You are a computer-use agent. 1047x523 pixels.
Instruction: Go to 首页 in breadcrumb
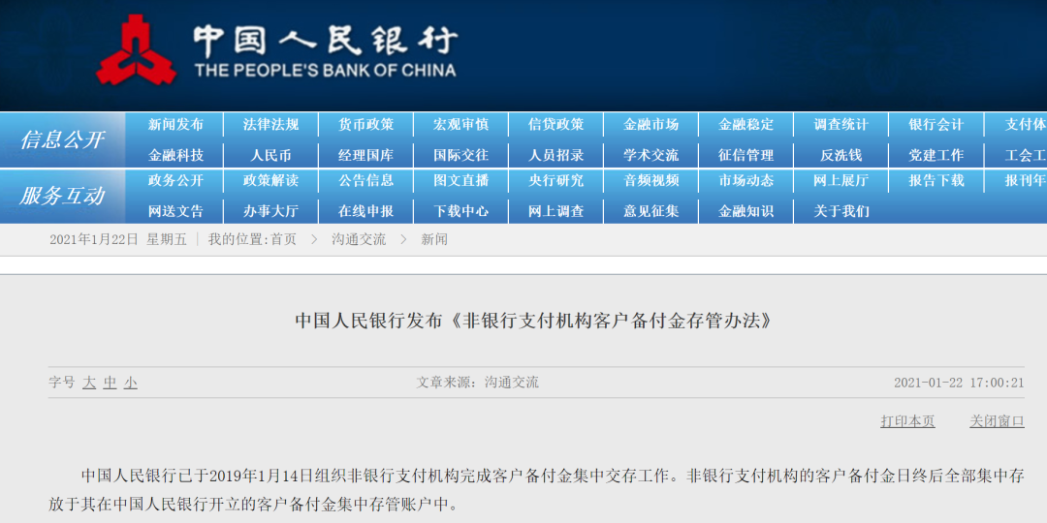(283, 240)
